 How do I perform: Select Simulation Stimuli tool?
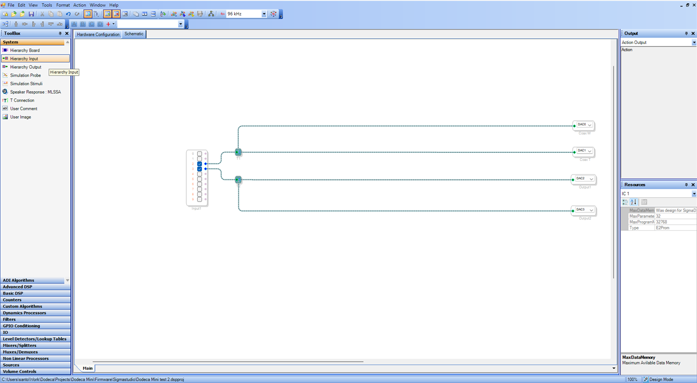pos(26,84)
